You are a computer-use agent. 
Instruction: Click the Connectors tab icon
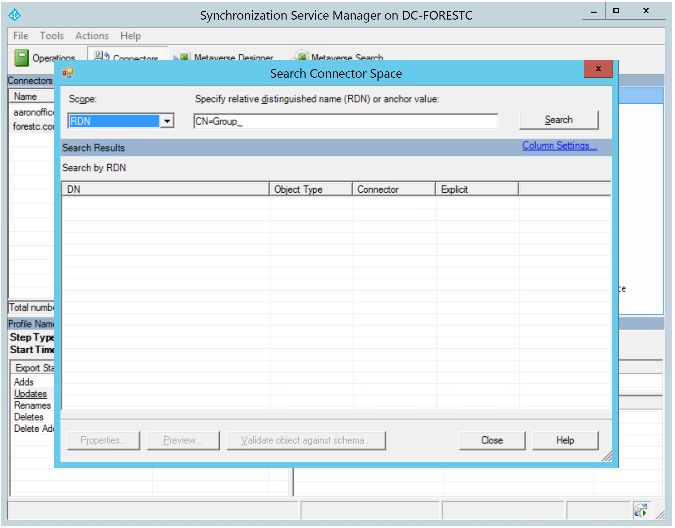(102, 55)
